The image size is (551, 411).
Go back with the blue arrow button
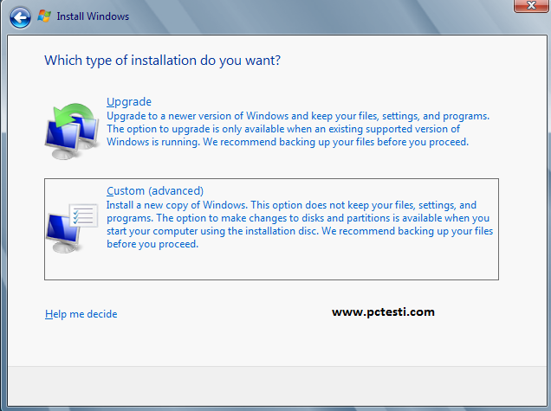tap(20, 17)
